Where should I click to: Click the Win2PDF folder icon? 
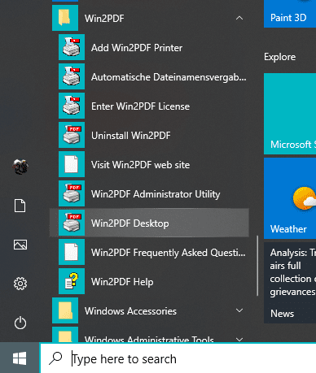[x=65, y=18]
